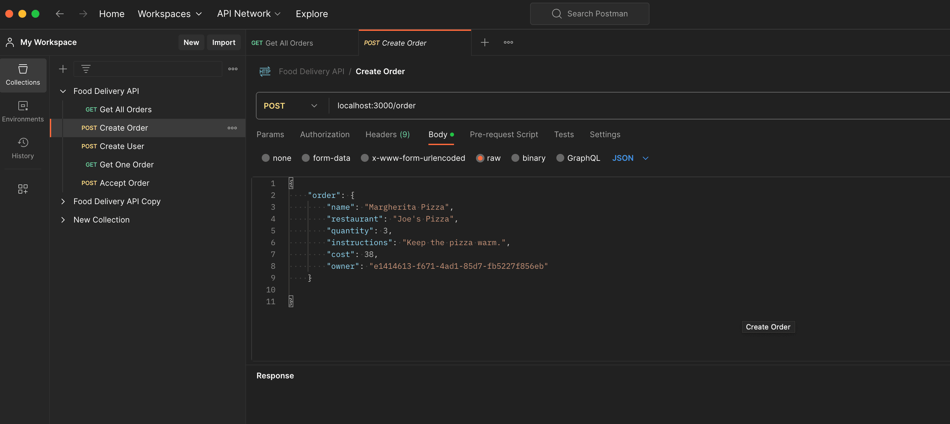Select the none body type radio
950x424 pixels.
265,158
